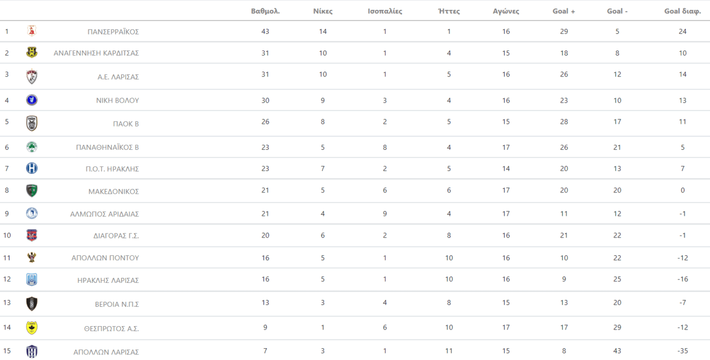
Task: Open the ΑΛΜΩΠΟΣ ΑΡΙΔΑΙΑΣ team link
Action: [x=105, y=214]
